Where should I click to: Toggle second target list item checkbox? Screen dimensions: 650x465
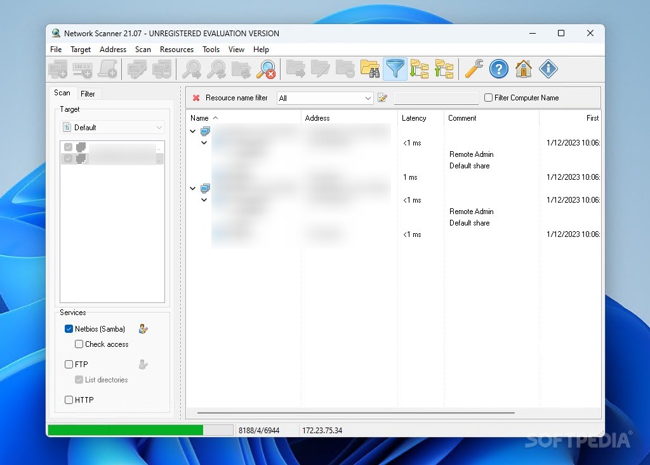coord(69,158)
